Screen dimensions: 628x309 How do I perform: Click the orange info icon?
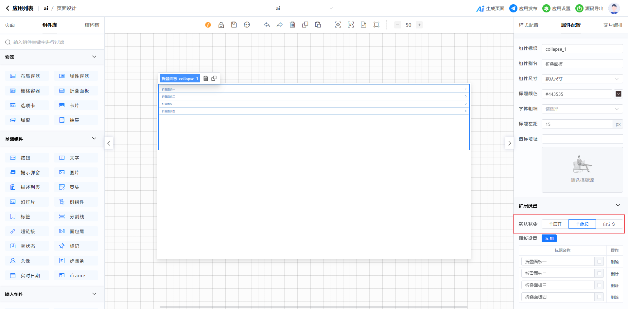click(x=208, y=25)
